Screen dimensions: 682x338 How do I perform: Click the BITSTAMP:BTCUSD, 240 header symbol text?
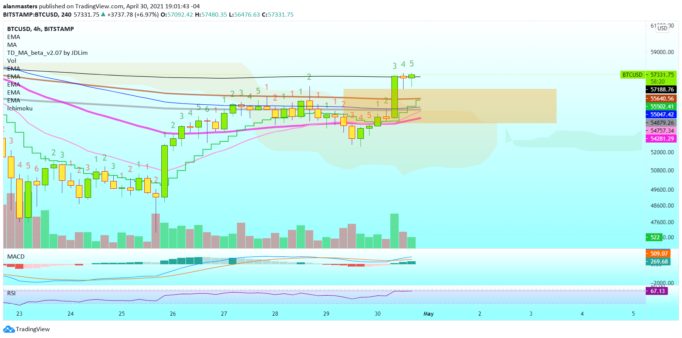coord(37,14)
